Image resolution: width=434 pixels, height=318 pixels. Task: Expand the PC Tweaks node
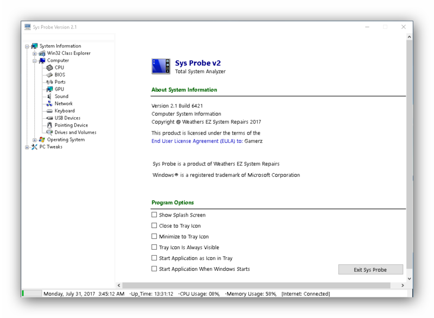27,147
